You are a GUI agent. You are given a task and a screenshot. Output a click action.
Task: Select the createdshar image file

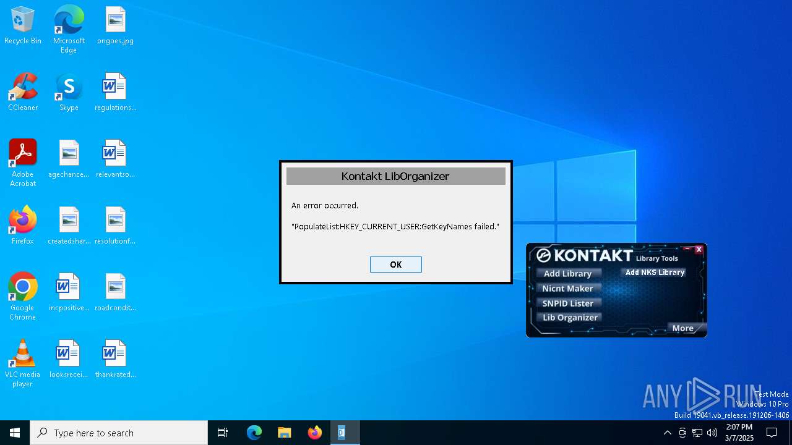coord(69,226)
